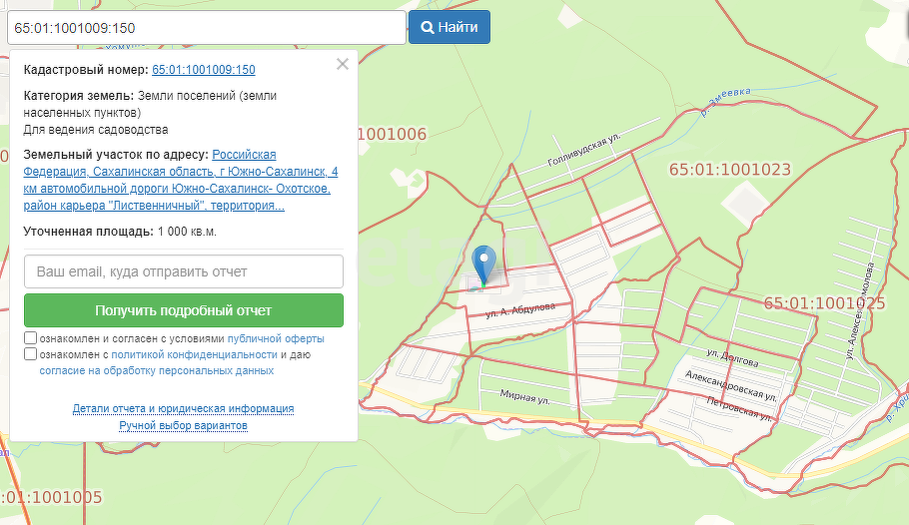Click cadastral block label 65:01:1001005 on map
This screenshot has height=525, width=909.
pos(52,497)
